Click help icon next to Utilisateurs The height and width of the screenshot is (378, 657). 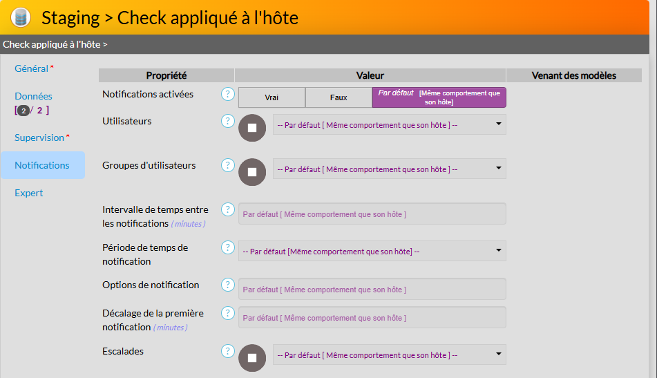click(x=228, y=121)
